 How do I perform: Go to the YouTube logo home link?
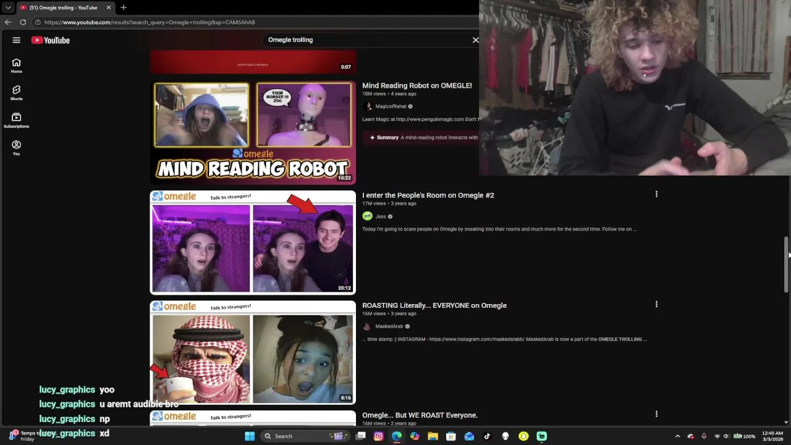click(x=51, y=40)
